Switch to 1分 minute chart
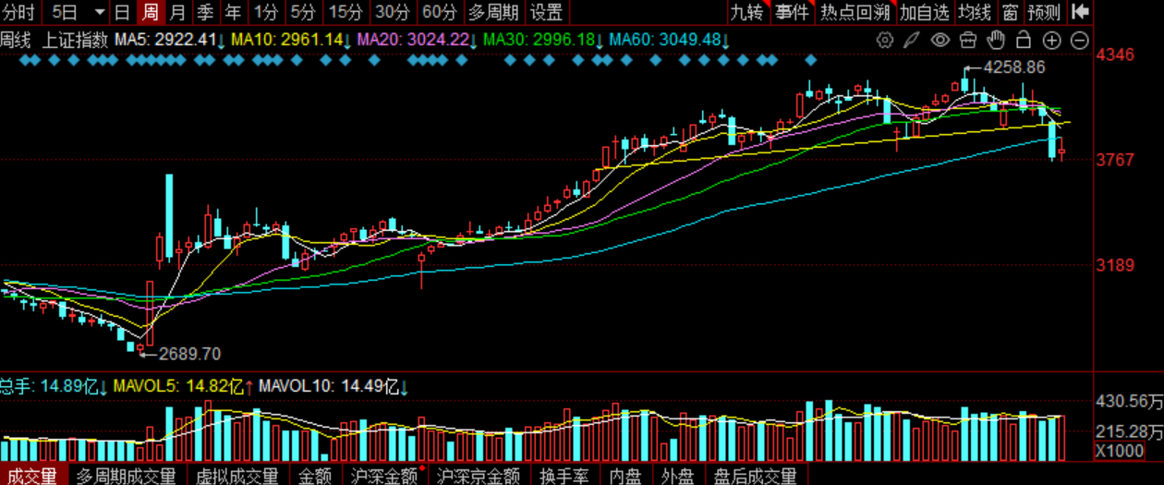This screenshot has height=485, width=1164. [266, 12]
